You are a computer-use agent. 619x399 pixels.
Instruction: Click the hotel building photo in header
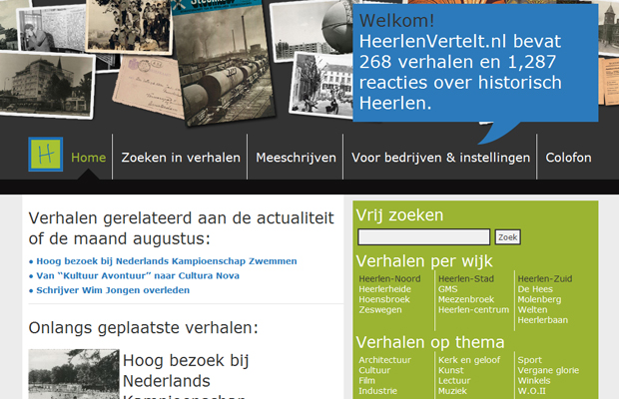[x=47, y=85]
